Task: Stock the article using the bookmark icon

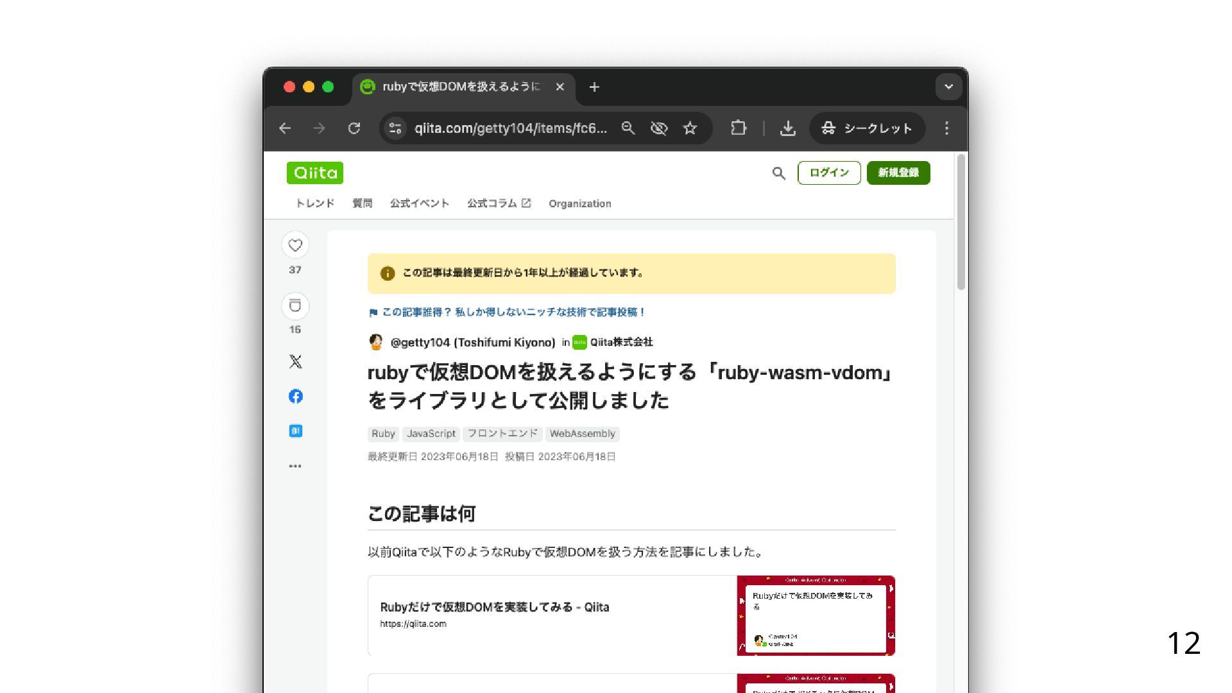Action: 295,306
